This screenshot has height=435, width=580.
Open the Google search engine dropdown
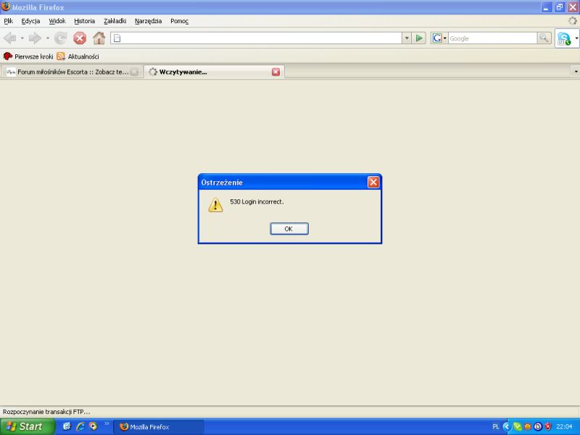(x=439, y=38)
